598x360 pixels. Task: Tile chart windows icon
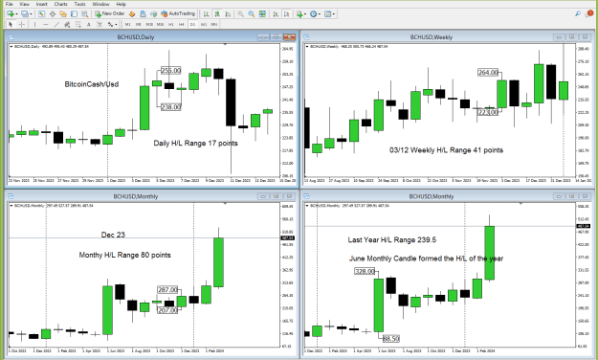[x=262, y=13]
